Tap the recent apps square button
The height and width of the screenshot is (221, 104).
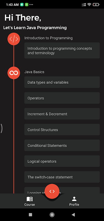(30, 215)
